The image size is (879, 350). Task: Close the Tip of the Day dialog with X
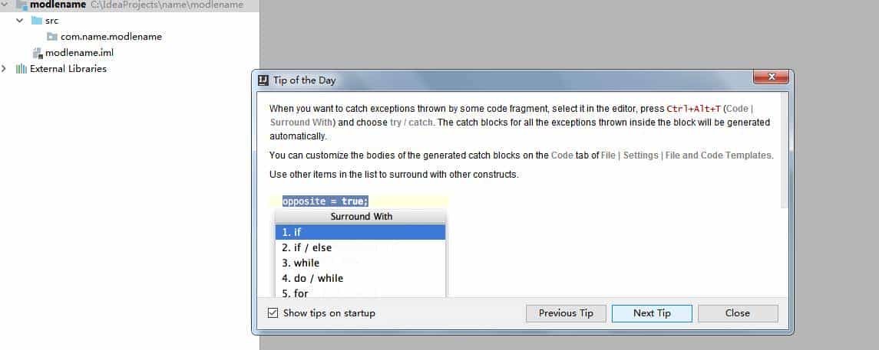[771, 78]
